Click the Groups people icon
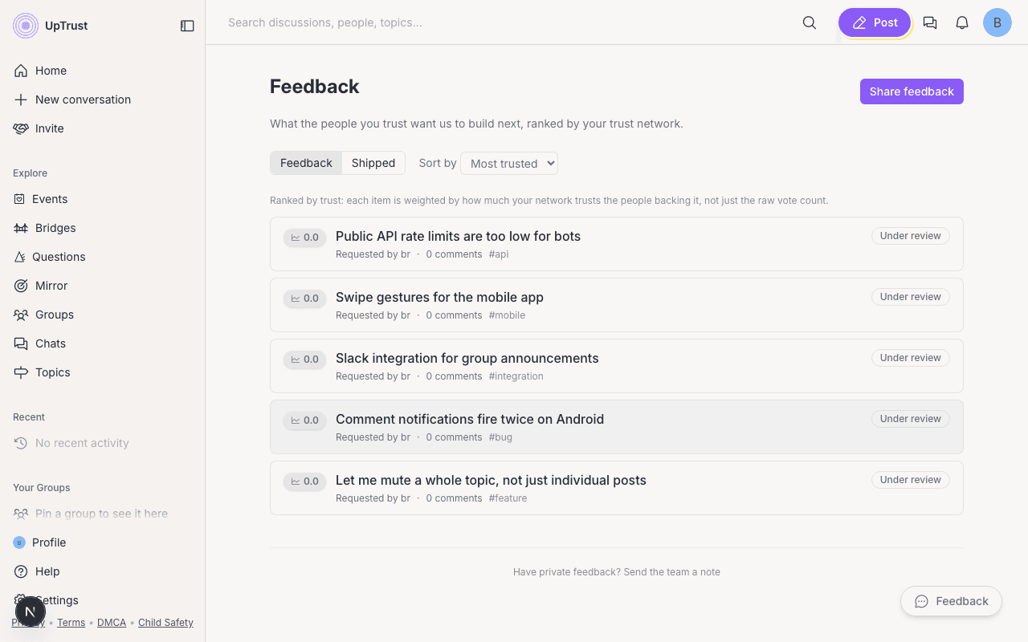1028x642 pixels. [21, 315]
